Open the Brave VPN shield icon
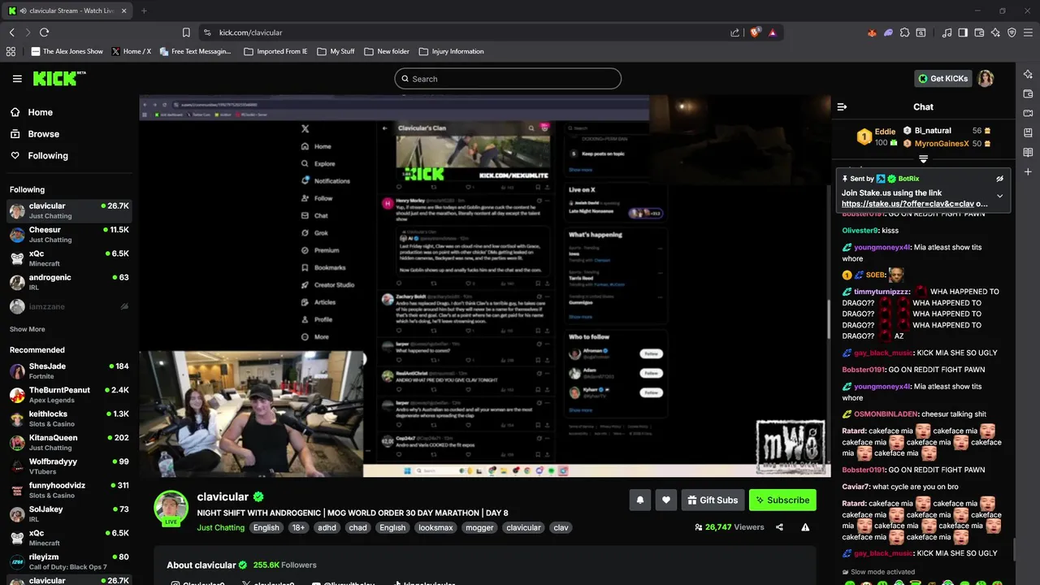This screenshot has width=1040, height=585. [x=1012, y=32]
